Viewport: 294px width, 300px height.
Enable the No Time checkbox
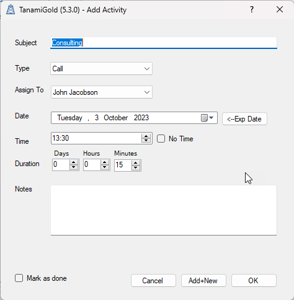click(x=161, y=139)
